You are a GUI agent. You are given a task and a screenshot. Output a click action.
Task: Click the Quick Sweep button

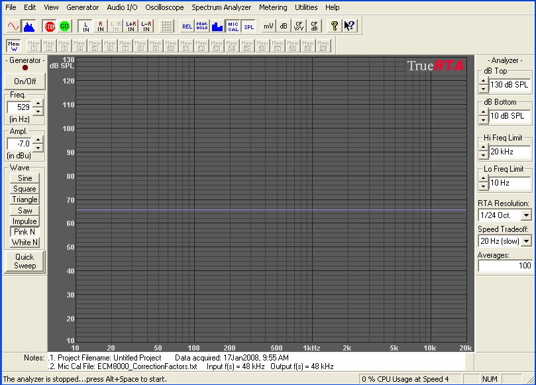[25, 261]
